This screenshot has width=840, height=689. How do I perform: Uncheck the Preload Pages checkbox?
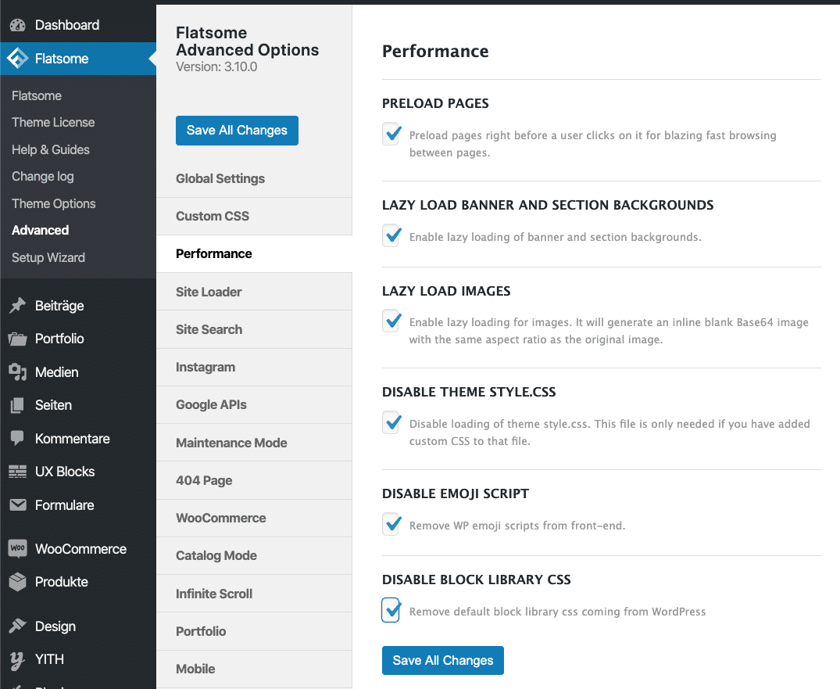[x=391, y=134]
